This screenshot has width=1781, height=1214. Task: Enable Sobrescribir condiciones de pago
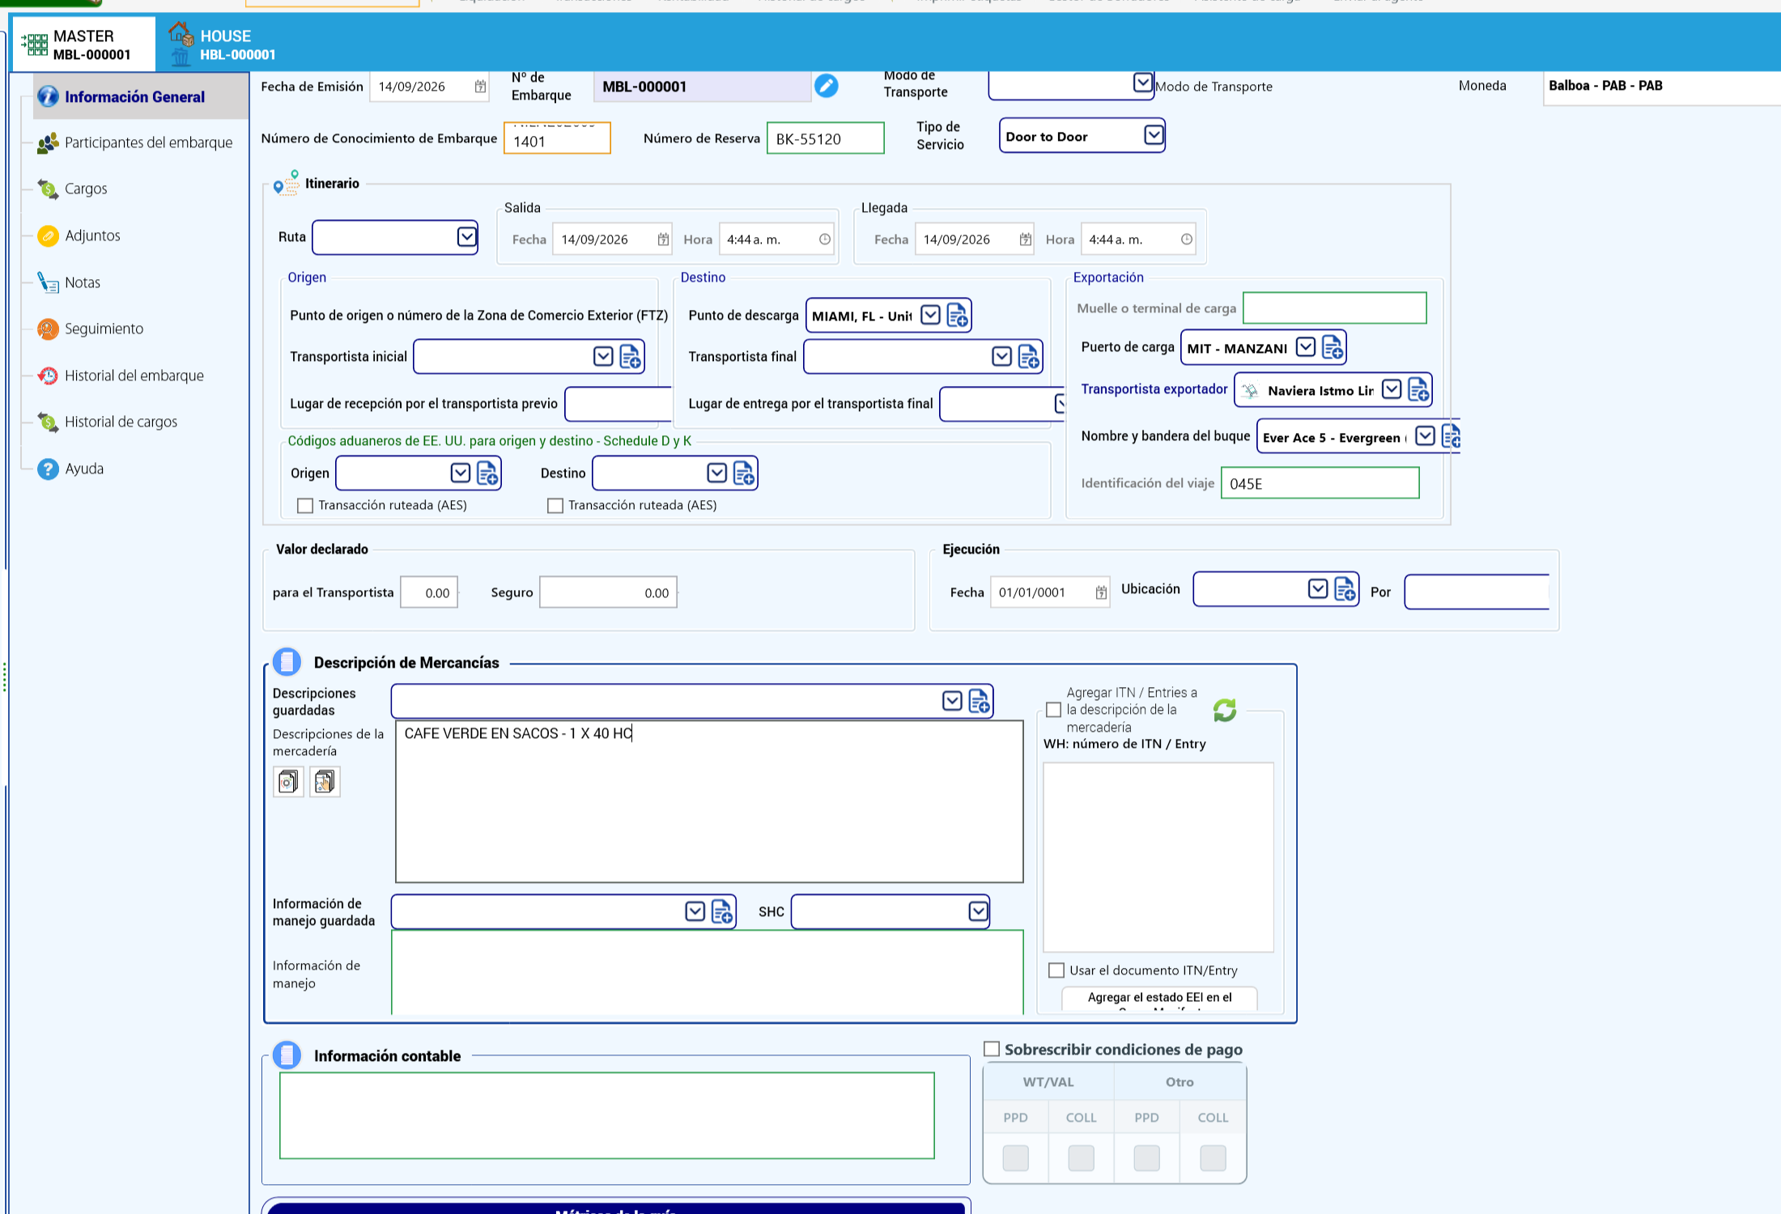pyautogui.click(x=992, y=1050)
